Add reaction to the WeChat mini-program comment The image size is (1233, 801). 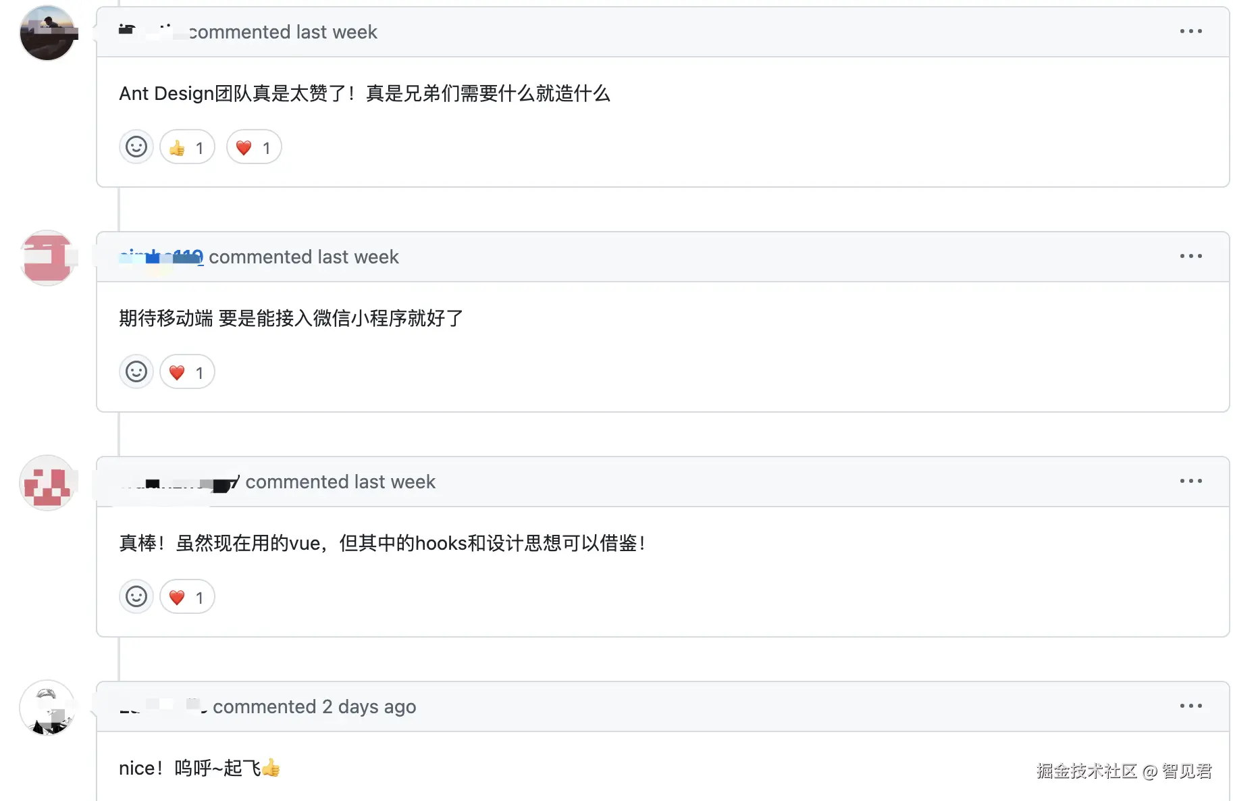[x=136, y=372]
